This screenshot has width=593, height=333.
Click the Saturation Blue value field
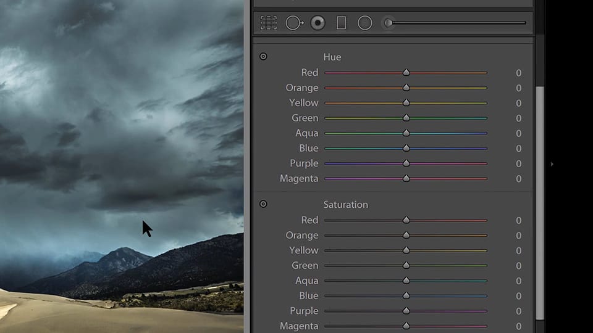[518, 296]
